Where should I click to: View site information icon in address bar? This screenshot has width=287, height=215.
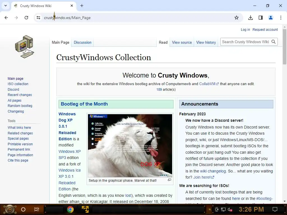coord(38,18)
